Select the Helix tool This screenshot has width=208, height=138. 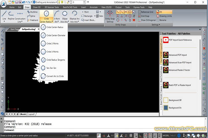click(x=100, y=16)
